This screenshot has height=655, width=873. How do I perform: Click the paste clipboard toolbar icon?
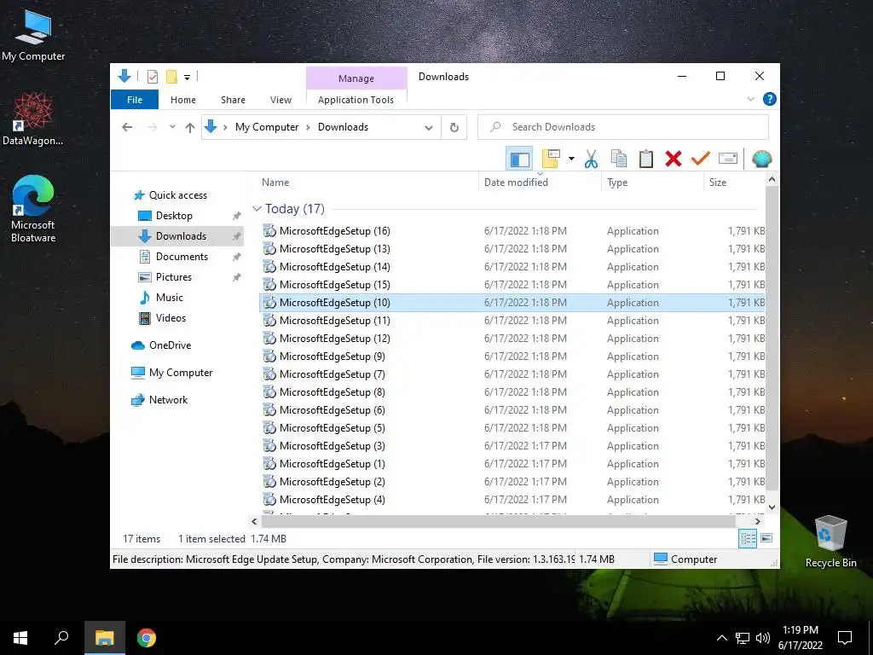pos(646,159)
